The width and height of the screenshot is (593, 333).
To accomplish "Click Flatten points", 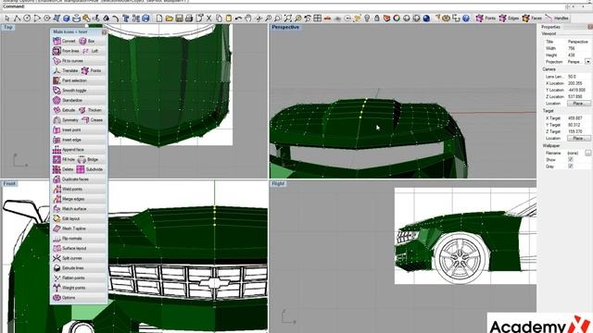I will click(69, 277).
